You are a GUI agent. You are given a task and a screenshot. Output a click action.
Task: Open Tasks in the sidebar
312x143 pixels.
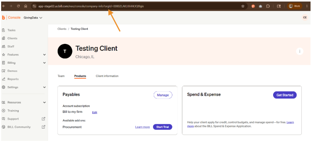click(11, 30)
